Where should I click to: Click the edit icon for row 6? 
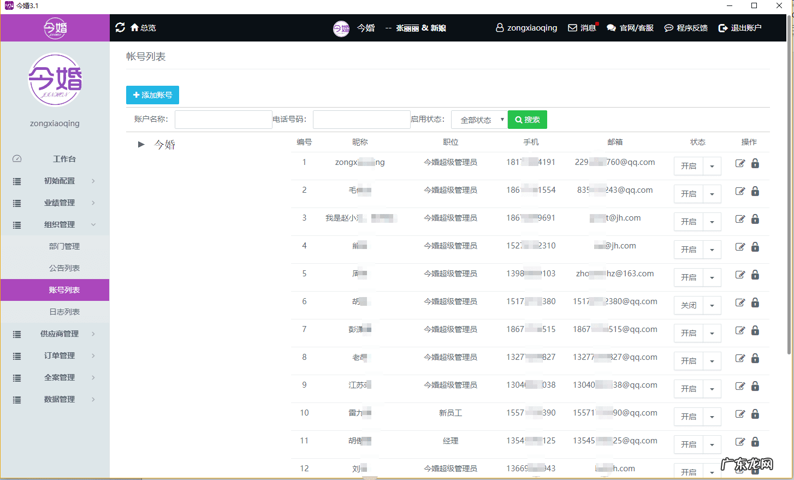pos(740,303)
